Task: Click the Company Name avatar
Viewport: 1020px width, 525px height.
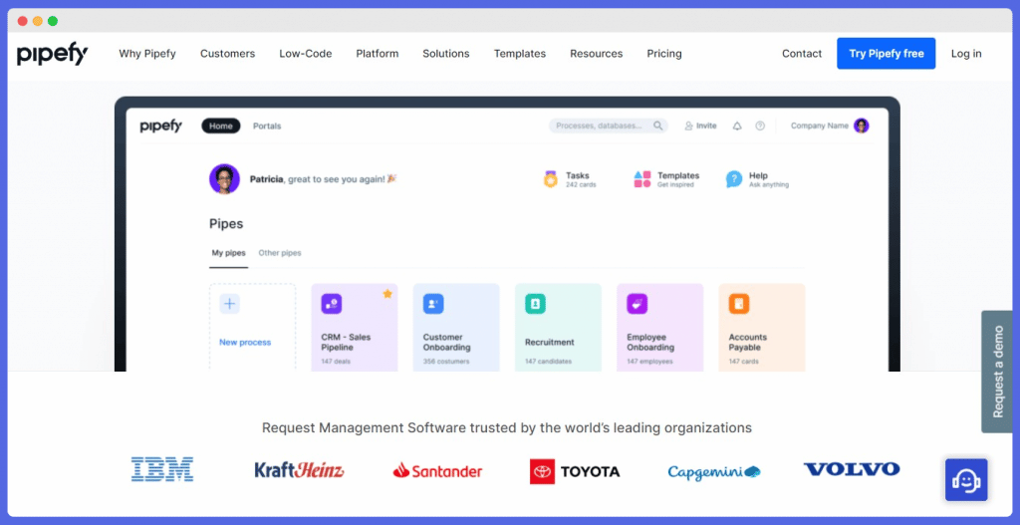Action: click(x=862, y=126)
